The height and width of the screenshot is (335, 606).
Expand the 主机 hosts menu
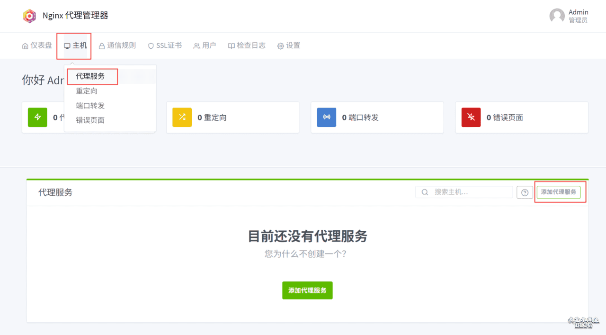point(75,46)
